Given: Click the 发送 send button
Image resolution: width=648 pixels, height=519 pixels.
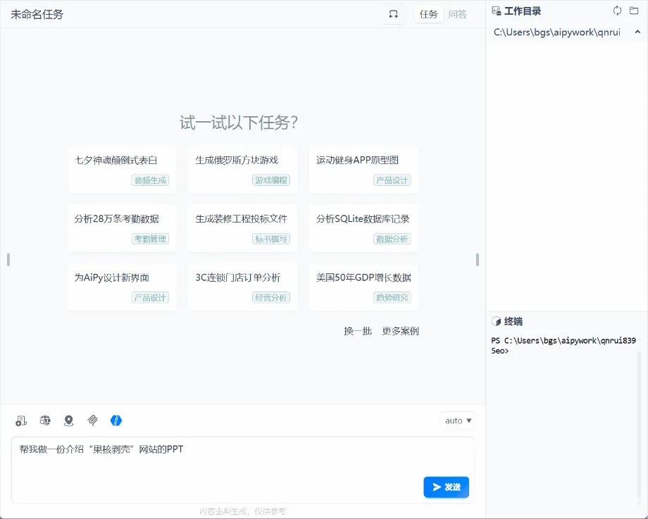Looking at the screenshot, I should coord(447,487).
